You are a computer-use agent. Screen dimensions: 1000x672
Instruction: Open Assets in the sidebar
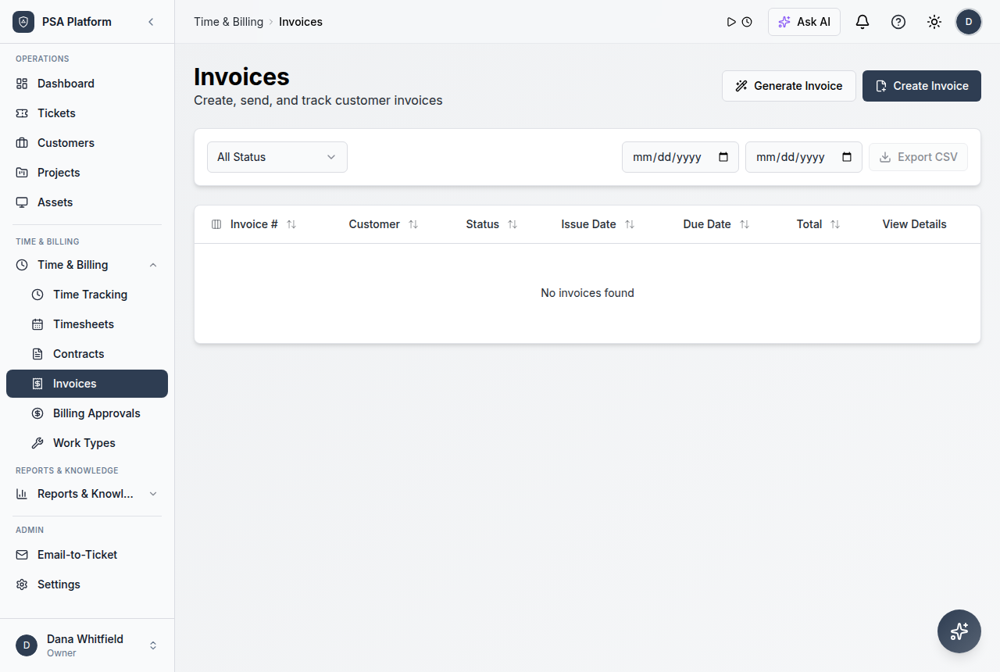[87, 202]
